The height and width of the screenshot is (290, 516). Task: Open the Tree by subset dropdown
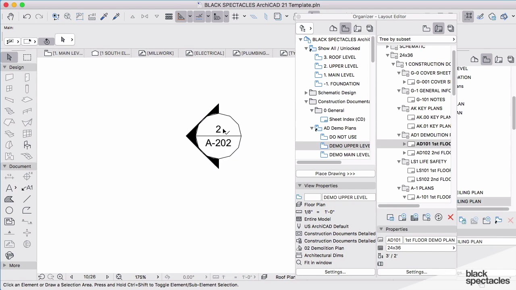[417, 39]
